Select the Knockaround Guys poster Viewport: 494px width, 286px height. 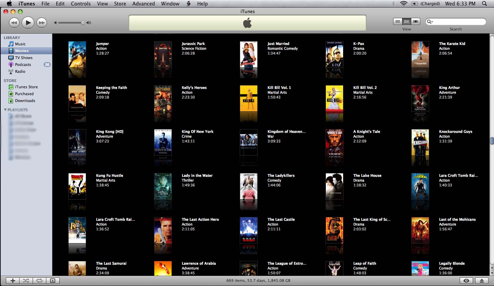[x=420, y=142]
